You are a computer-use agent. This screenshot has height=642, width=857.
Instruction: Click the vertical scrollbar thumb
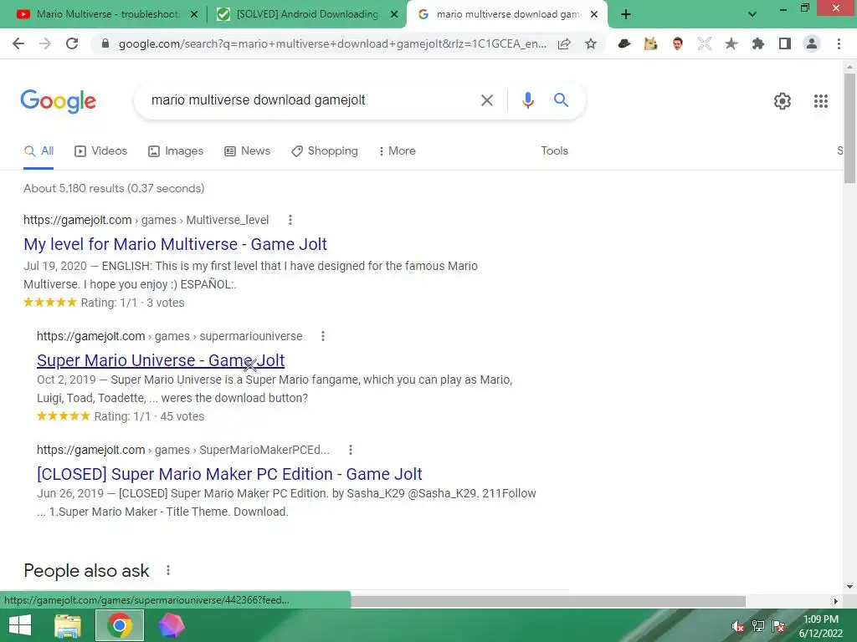849,128
